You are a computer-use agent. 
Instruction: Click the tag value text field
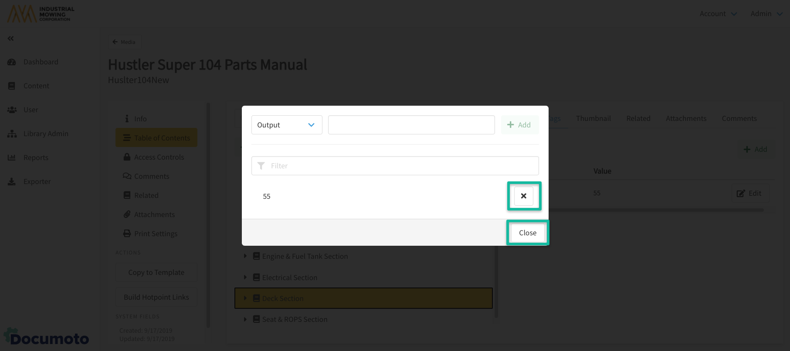411,125
